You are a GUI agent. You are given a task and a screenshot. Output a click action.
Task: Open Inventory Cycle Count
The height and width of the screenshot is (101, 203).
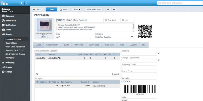click(x=15, y=50)
